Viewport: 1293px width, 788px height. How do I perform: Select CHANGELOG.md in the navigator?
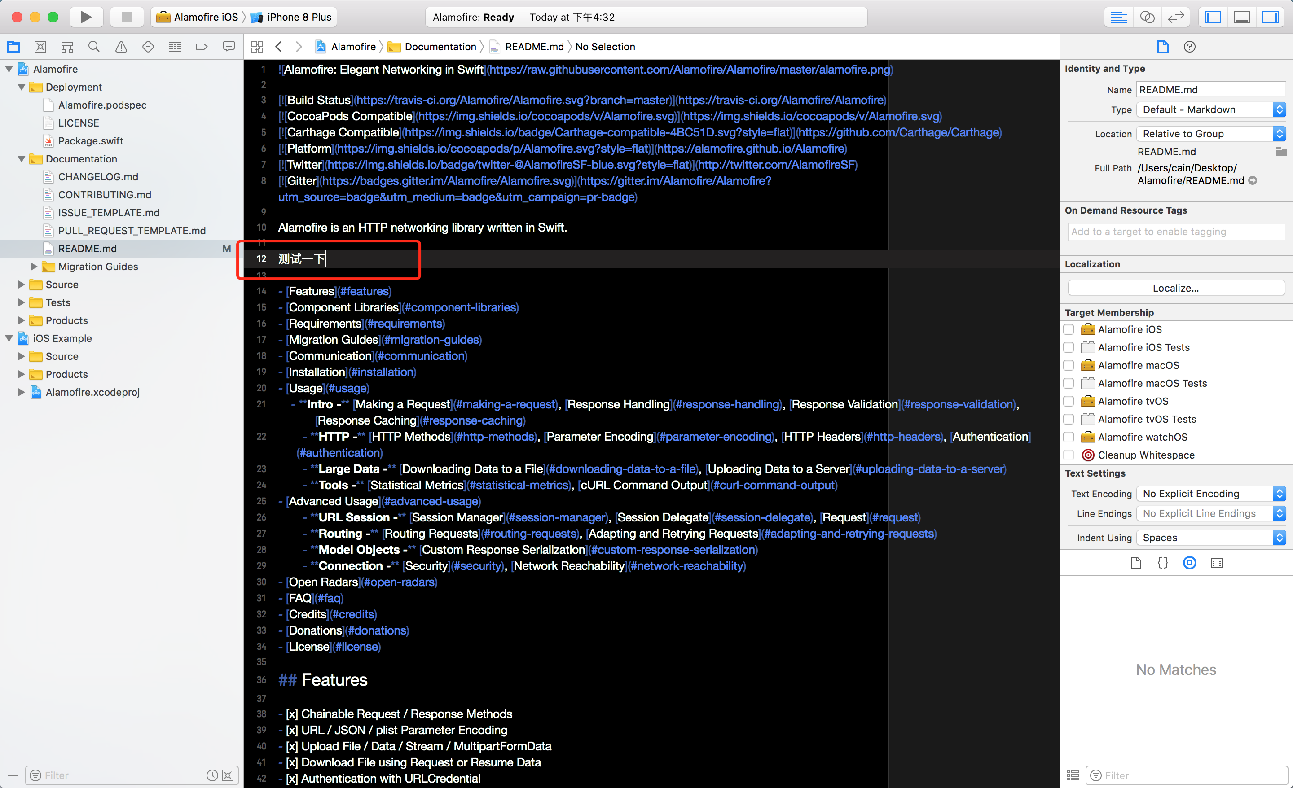pos(98,177)
